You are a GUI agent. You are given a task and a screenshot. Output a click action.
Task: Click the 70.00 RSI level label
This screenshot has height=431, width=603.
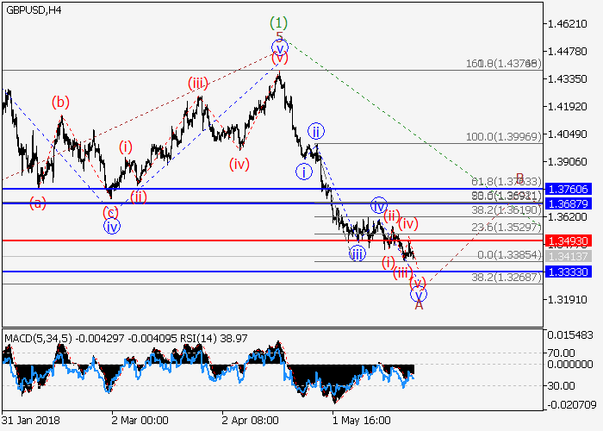pos(562,353)
